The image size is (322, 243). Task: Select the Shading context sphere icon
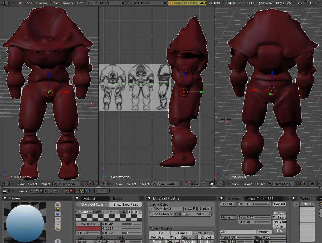[42, 191]
